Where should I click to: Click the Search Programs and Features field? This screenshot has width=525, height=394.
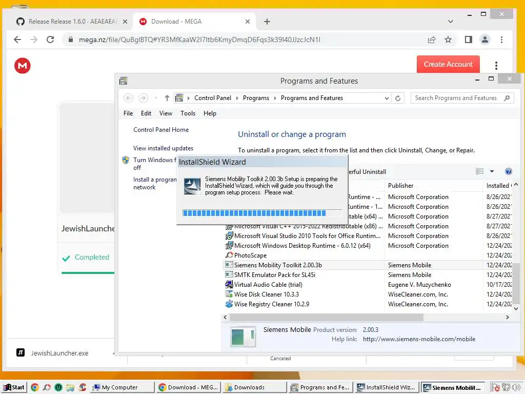tap(457, 98)
